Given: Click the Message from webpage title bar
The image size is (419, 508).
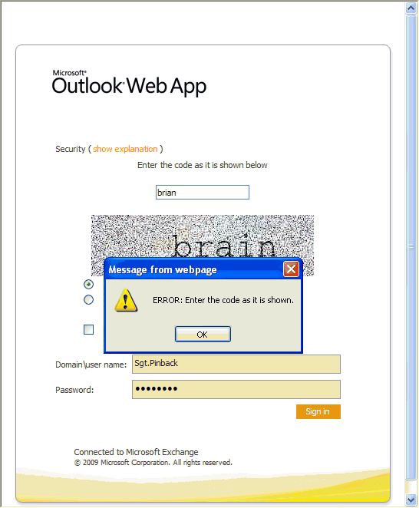Looking at the screenshot, I should pyautogui.click(x=194, y=269).
